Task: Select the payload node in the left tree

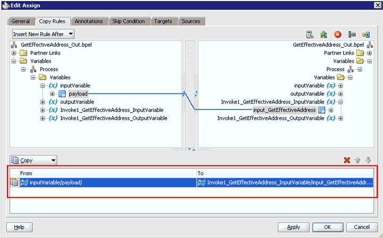Action: [x=78, y=94]
